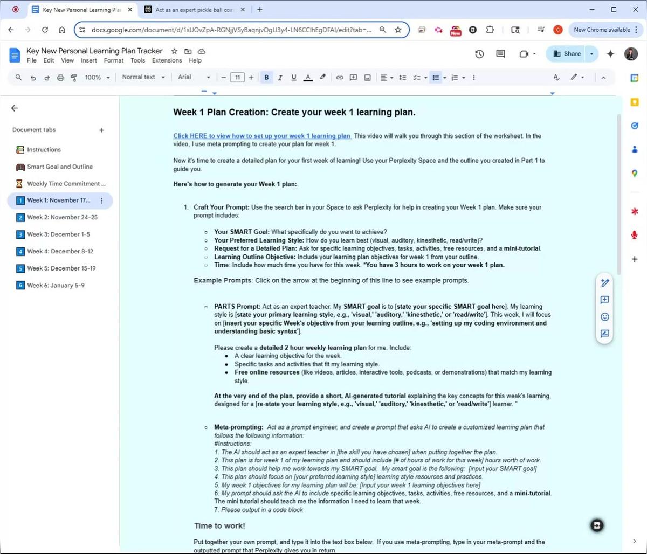The image size is (647, 554).
Task: Open the Format menu
Action: point(114,60)
